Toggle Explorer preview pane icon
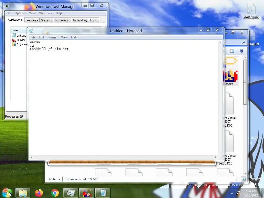 coord(232,51)
